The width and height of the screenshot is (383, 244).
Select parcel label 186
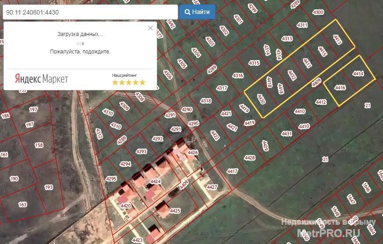pos(5,116)
